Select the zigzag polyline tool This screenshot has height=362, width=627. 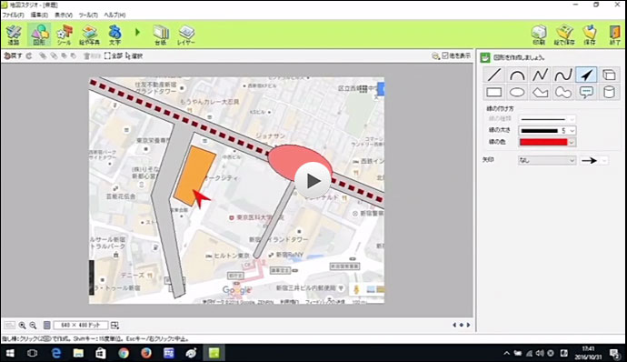(x=540, y=75)
